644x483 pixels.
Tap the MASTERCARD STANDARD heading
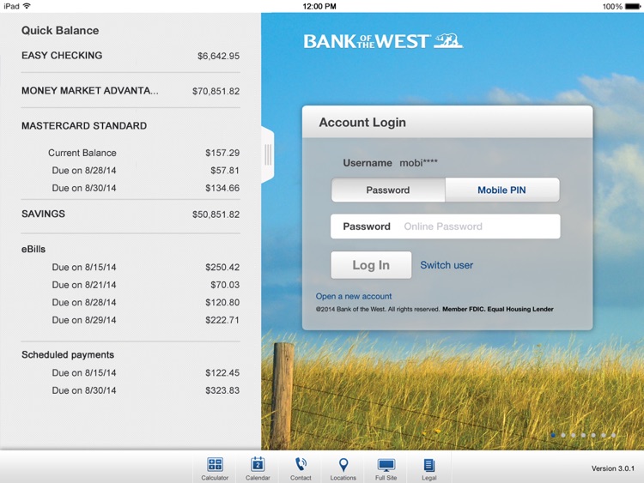pyautogui.click(x=84, y=125)
